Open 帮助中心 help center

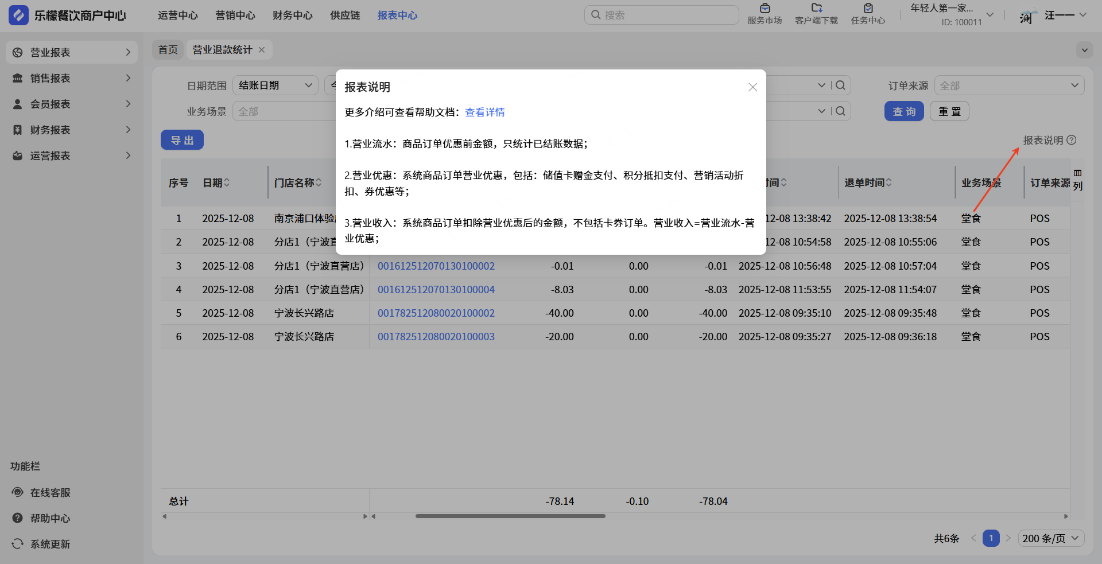tap(50, 519)
